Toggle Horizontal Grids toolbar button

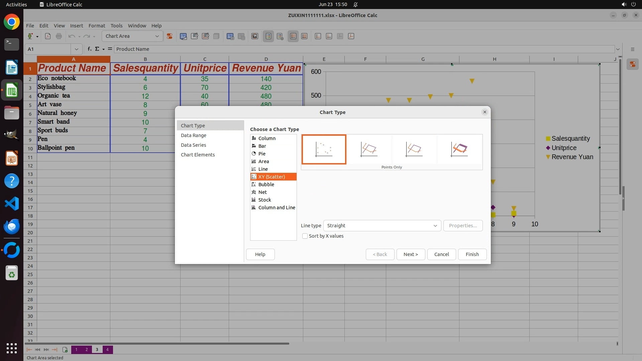[x=293, y=36]
